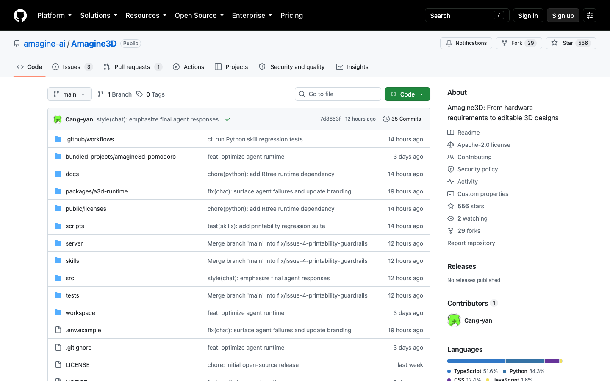Click the Sign in button

point(528,15)
